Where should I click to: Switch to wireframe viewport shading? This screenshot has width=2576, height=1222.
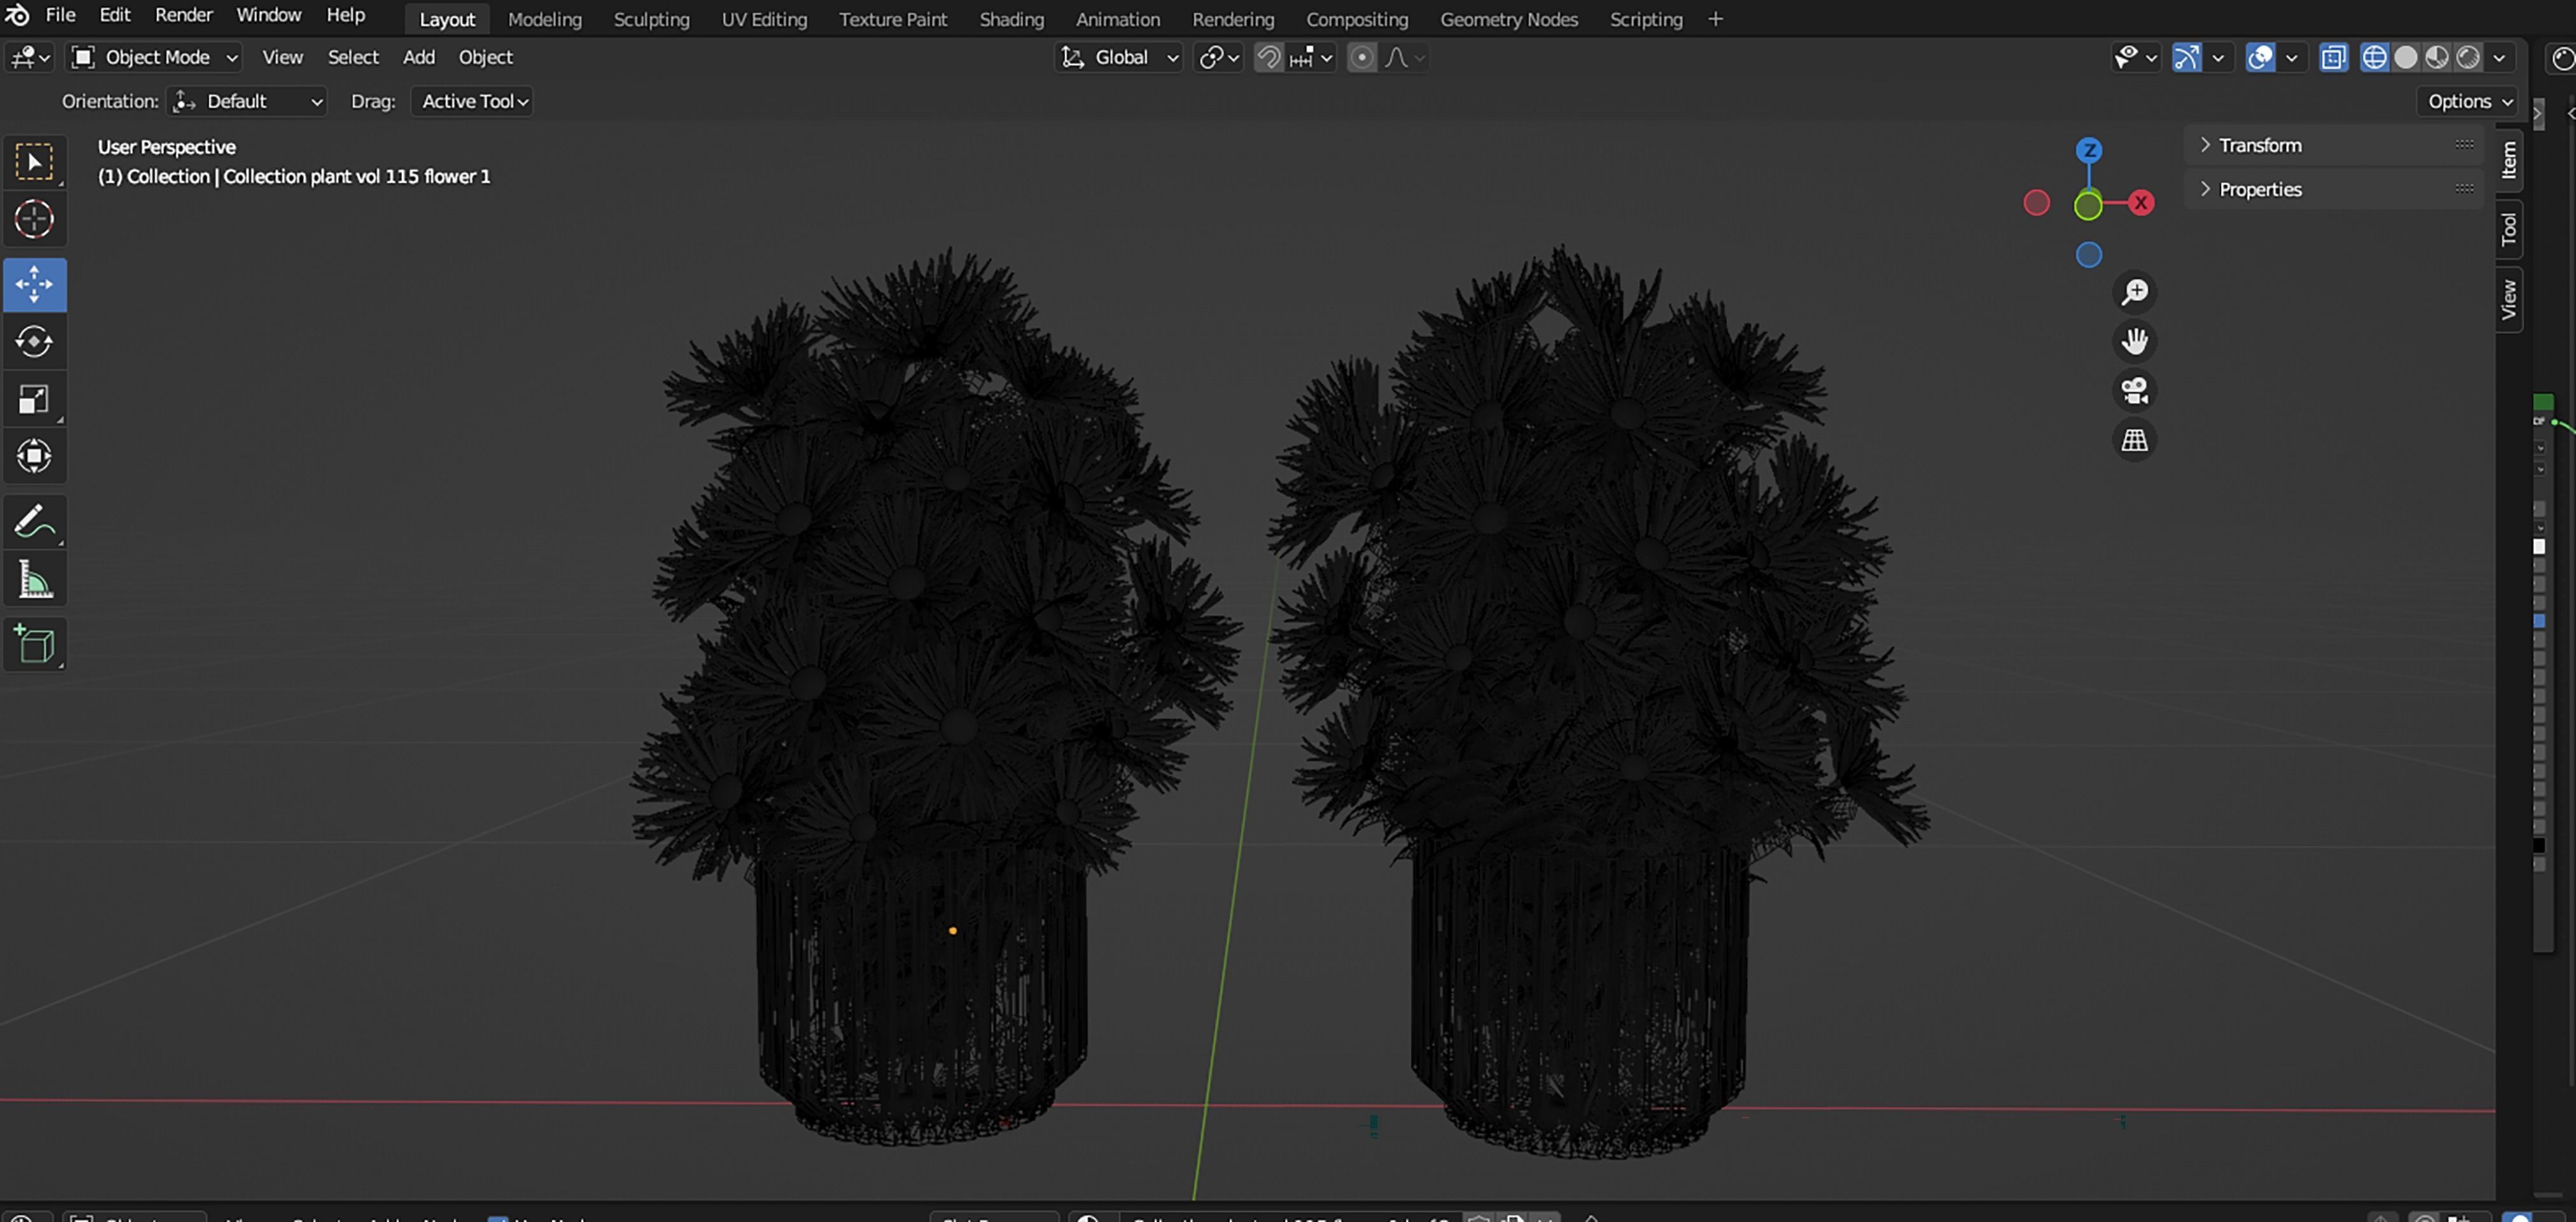point(2374,57)
